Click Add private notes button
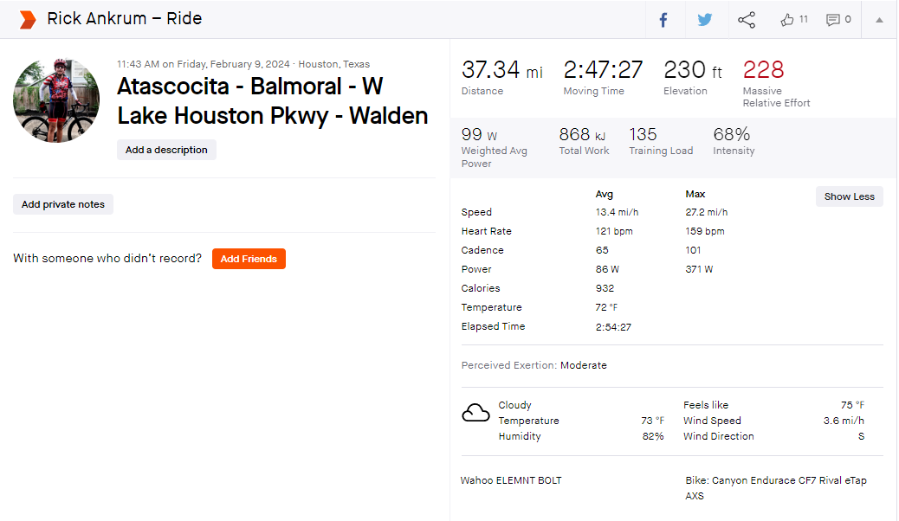 pos(63,204)
